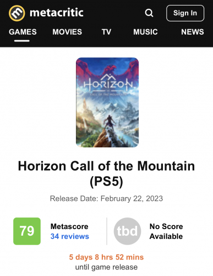Image resolution: width=213 pixels, height=276 pixels.
Task: Click the Metacritic logo icon
Action: (x=17, y=13)
